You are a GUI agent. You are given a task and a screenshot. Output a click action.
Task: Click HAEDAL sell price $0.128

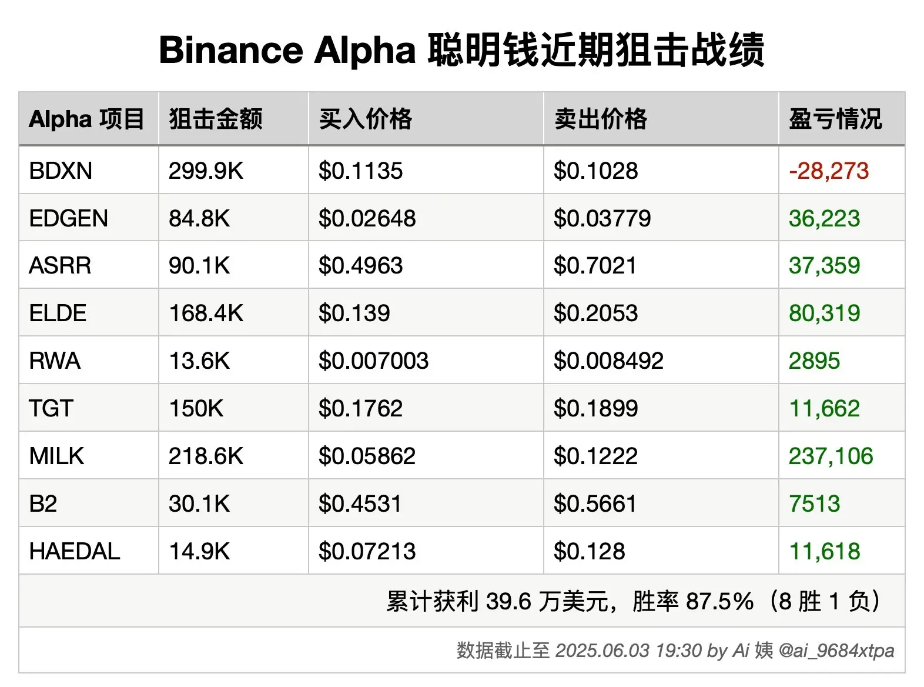click(x=589, y=552)
